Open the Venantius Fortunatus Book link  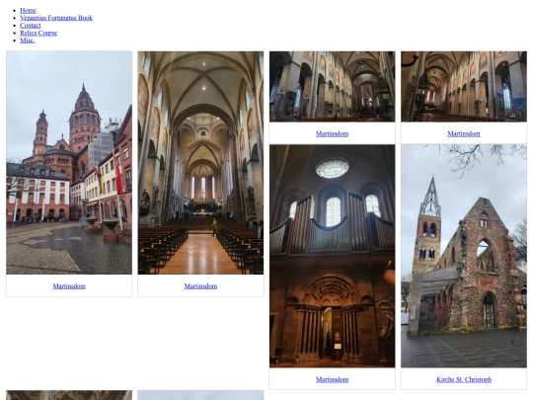point(56,18)
